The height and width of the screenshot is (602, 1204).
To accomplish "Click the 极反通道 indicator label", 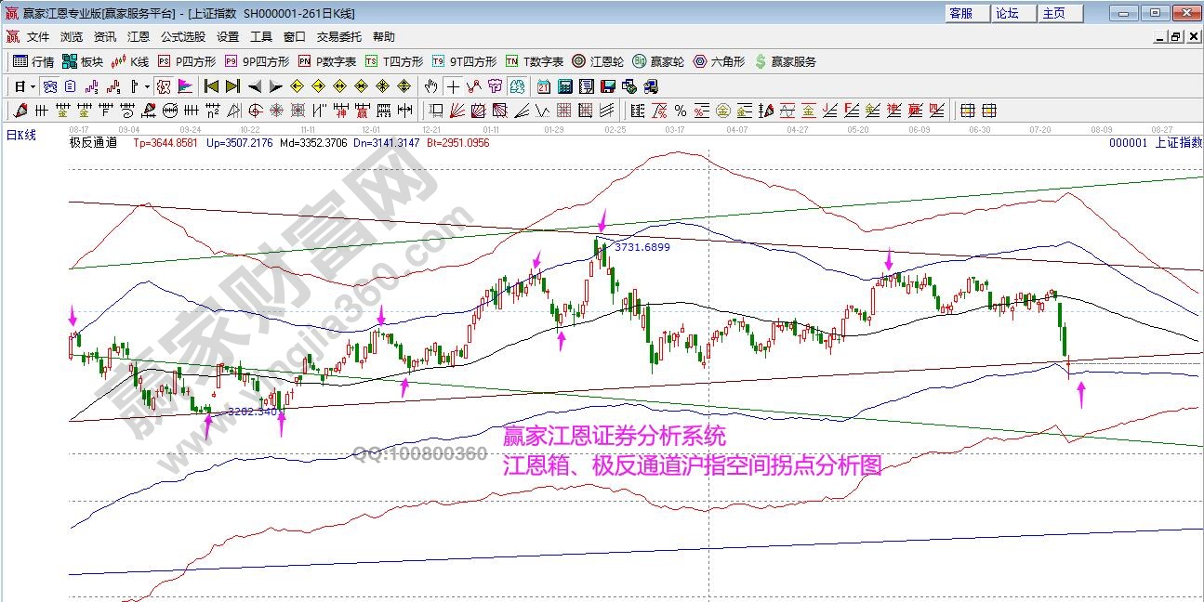I will [93, 143].
